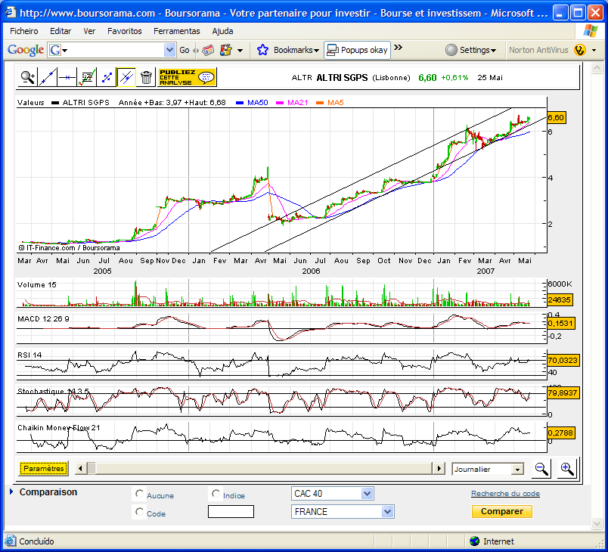Select the Indice radio button
608x552 pixels.
pyautogui.click(x=216, y=494)
